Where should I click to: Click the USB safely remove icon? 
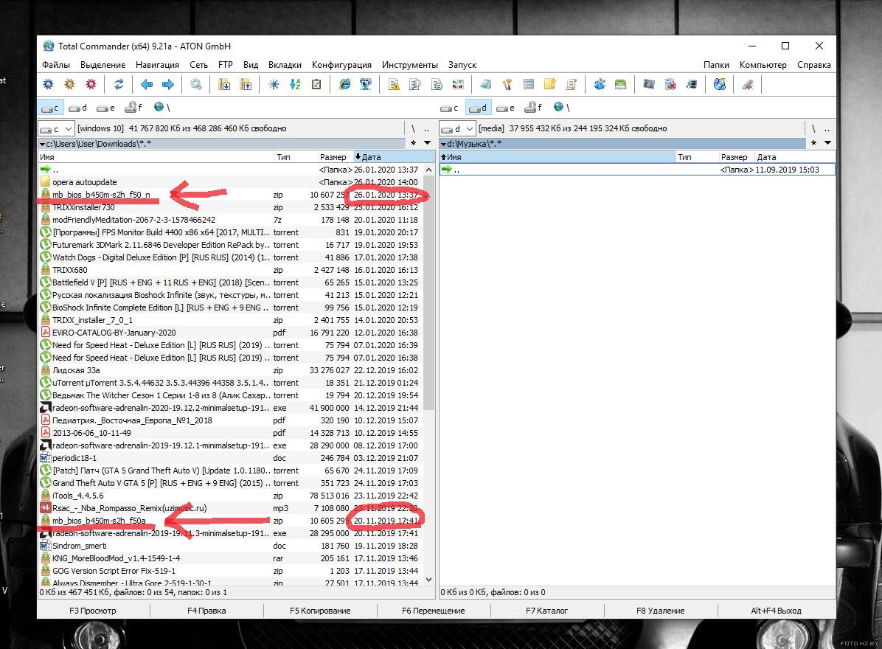[748, 84]
